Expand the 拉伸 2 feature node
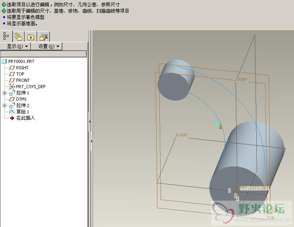The image size is (294, 227). (x=4, y=105)
